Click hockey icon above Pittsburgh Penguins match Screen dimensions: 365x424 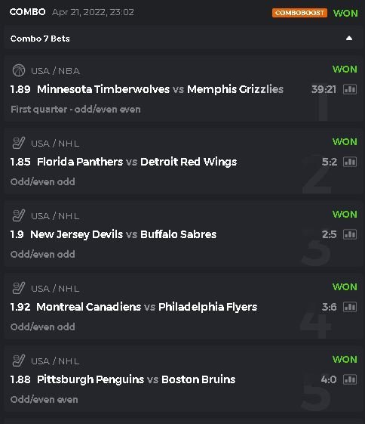[x=19, y=361]
